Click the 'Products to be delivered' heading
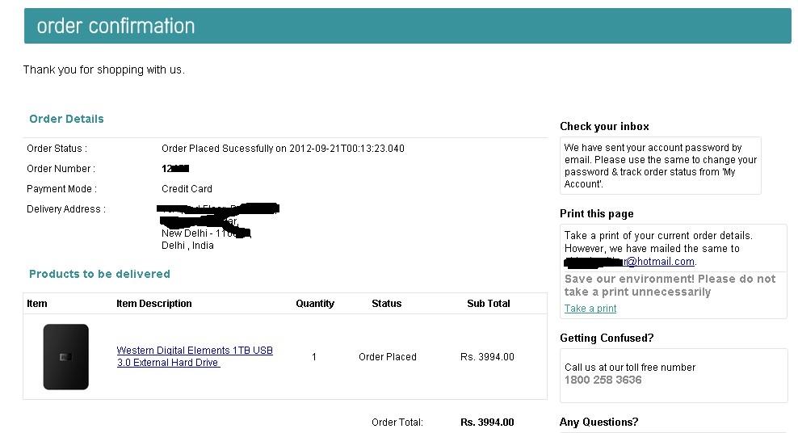The height and width of the screenshot is (433, 798). click(100, 274)
